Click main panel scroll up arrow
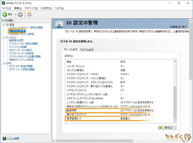Image resolution: width=193 pixels, height=143 pixels. point(191,20)
